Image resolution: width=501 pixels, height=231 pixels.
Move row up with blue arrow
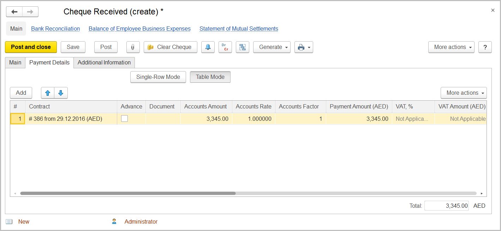coord(48,93)
